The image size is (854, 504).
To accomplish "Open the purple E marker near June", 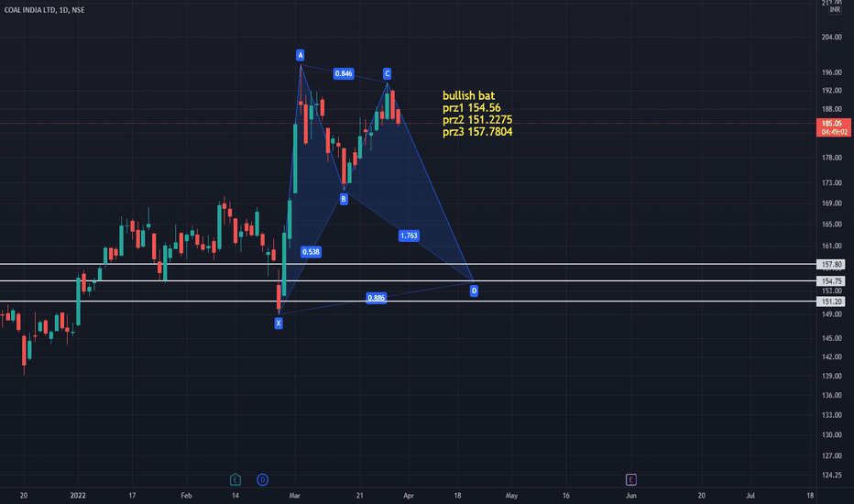I will pos(630,479).
